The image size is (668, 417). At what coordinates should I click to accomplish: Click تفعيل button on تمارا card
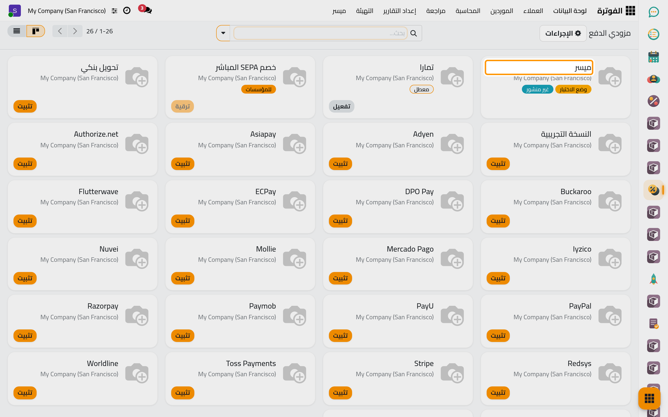[342, 106]
